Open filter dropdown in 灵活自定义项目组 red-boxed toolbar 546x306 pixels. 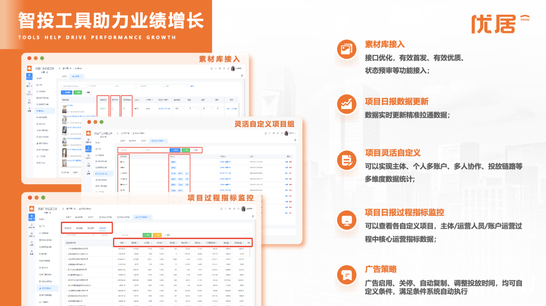[156, 150]
